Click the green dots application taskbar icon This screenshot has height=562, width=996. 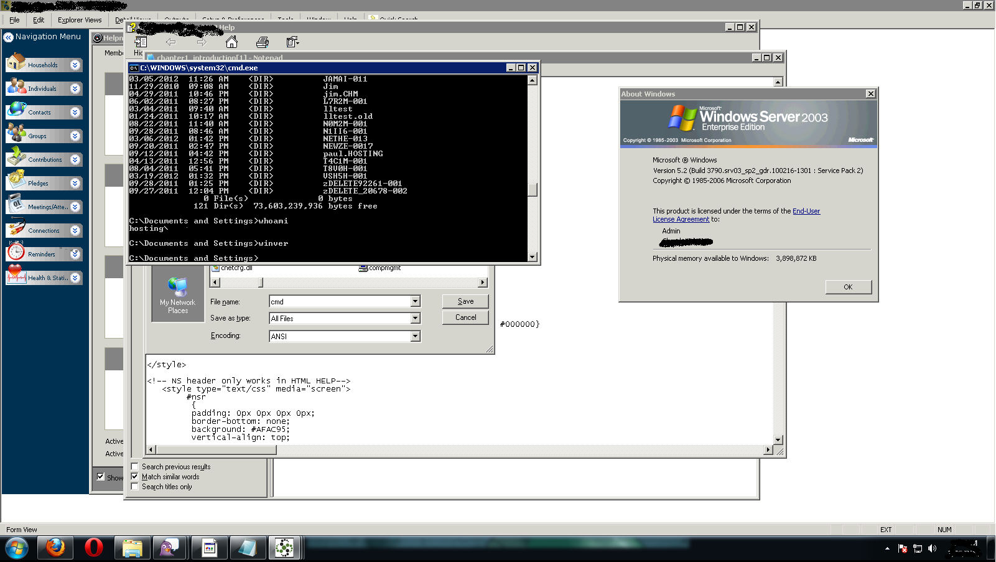pyautogui.click(x=284, y=548)
